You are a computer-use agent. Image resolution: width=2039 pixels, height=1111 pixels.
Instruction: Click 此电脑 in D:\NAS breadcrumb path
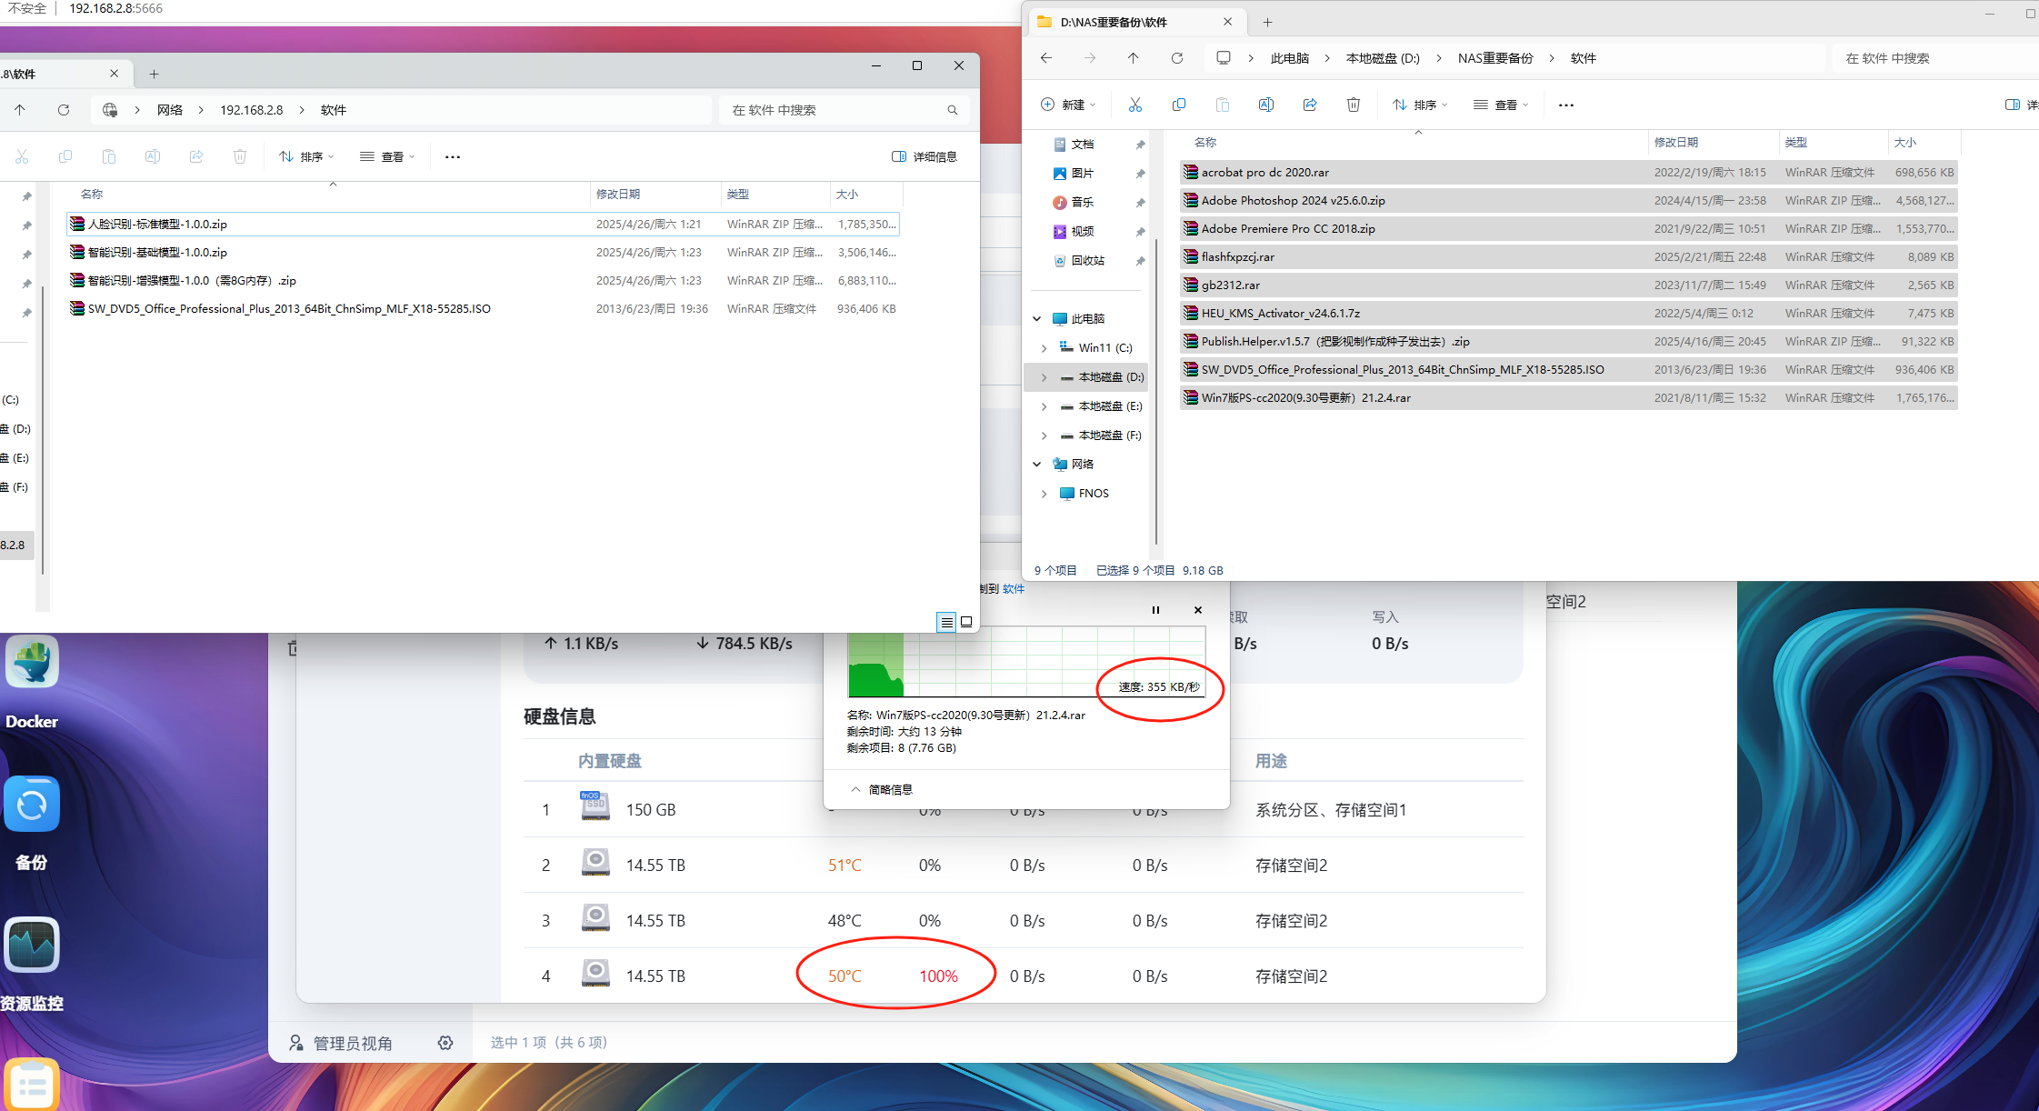[1289, 58]
